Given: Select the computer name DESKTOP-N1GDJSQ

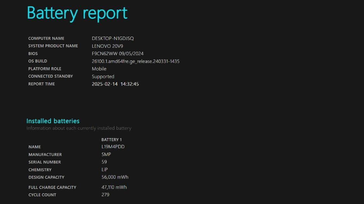Looking at the screenshot, I should coord(113,38).
